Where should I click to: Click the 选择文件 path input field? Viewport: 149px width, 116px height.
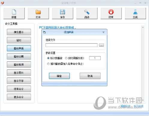[x=71, y=45]
